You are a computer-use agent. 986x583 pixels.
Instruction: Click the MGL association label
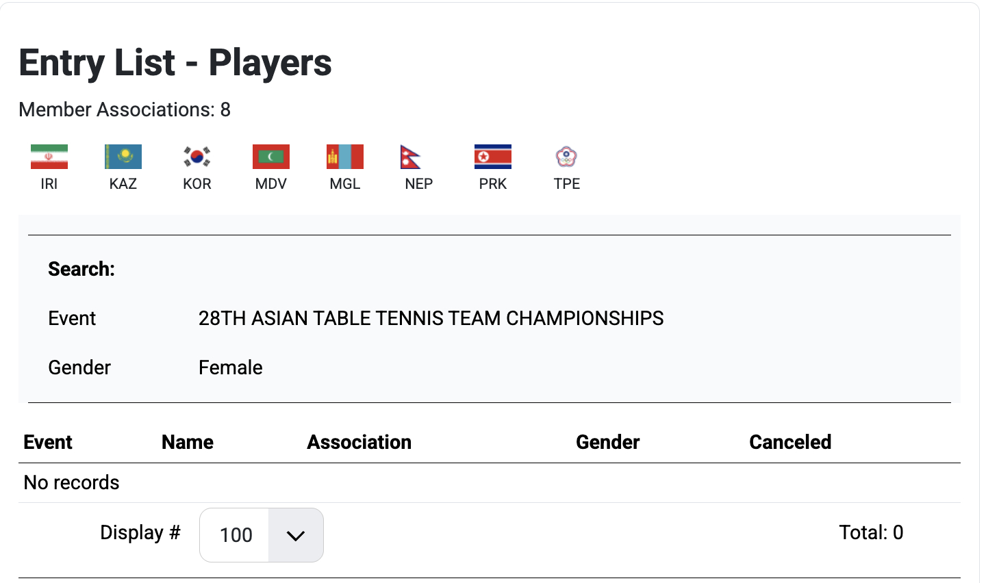point(345,183)
